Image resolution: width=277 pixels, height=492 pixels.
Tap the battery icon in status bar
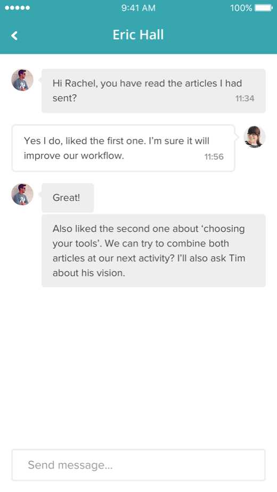[264, 8]
